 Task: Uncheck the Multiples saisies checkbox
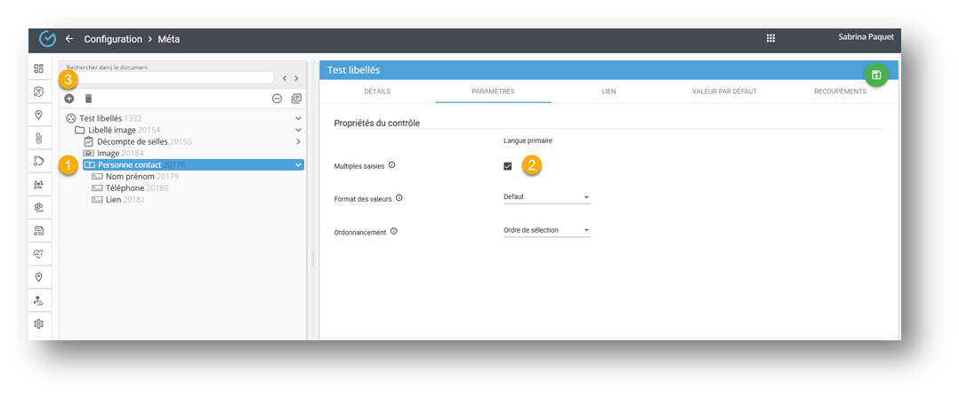[507, 166]
